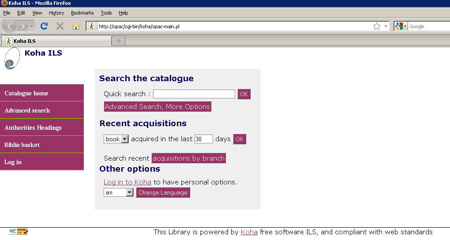
Task: Click the Change Language button
Action: [163, 192]
